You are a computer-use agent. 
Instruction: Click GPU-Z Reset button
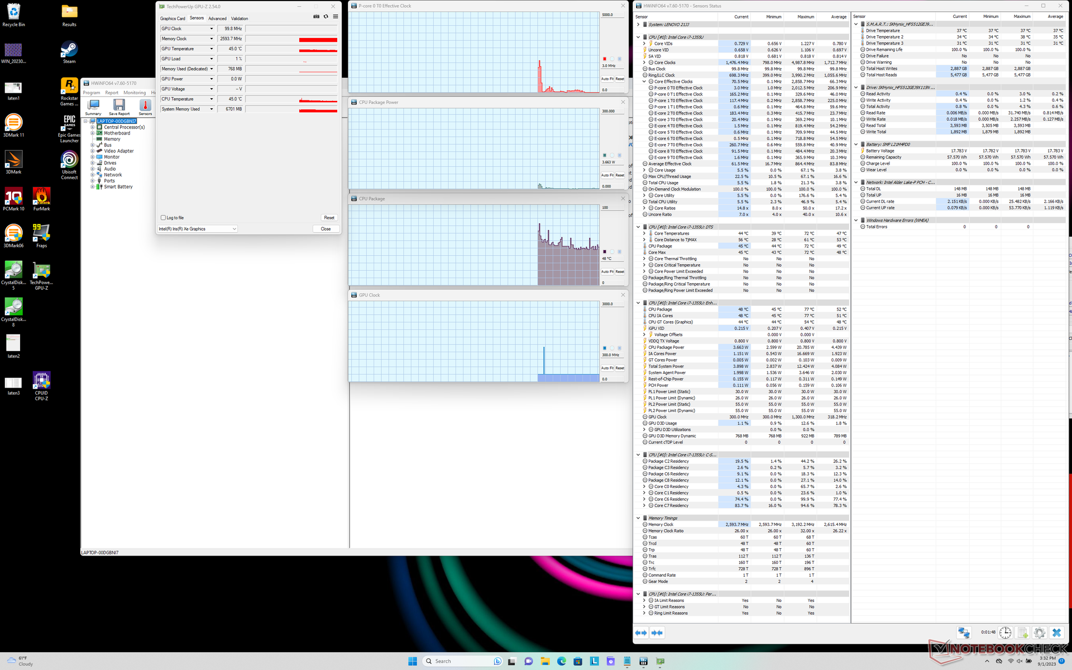[329, 218]
